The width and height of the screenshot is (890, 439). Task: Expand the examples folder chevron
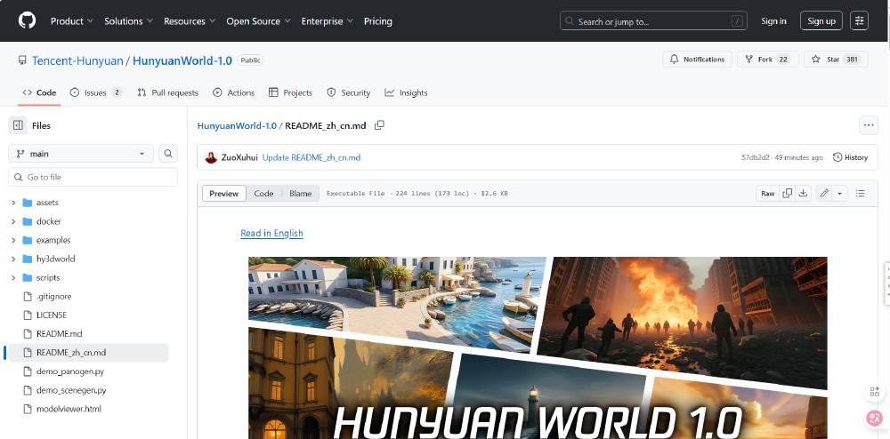pyautogui.click(x=13, y=240)
